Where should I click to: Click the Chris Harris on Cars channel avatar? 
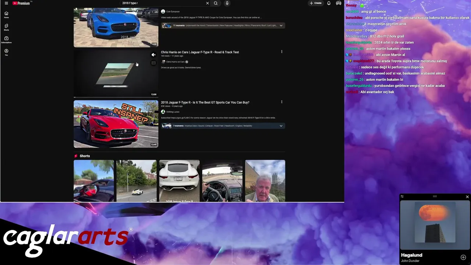(x=163, y=62)
